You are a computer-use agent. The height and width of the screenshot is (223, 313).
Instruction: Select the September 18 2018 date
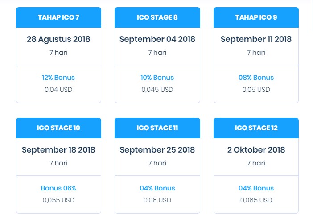pyautogui.click(x=58, y=150)
